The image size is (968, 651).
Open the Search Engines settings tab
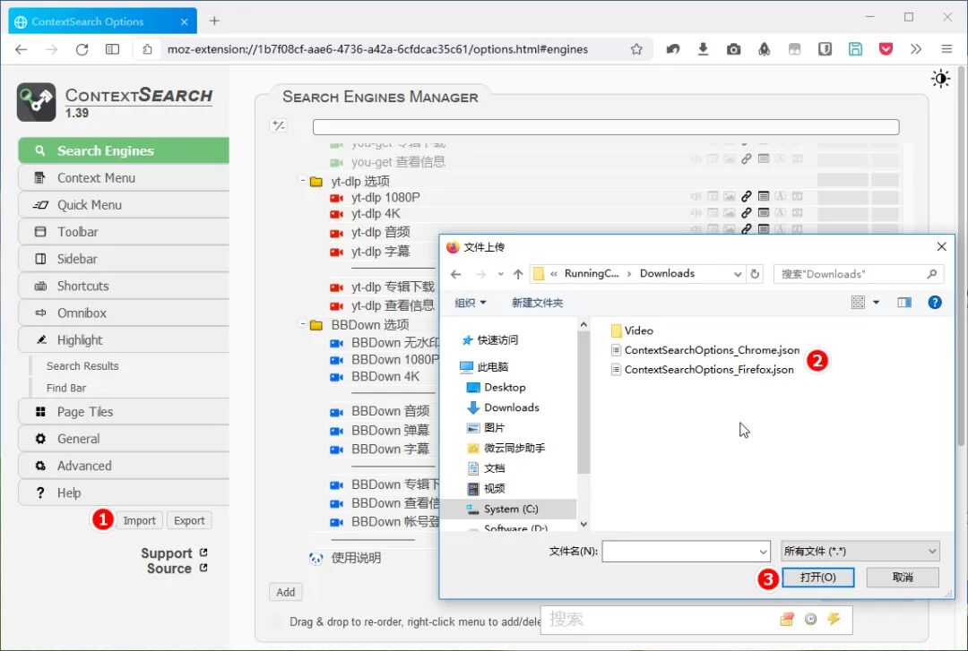click(124, 150)
